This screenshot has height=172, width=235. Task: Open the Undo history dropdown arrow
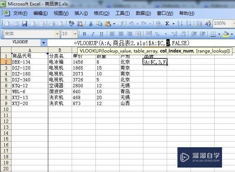coord(137,24)
